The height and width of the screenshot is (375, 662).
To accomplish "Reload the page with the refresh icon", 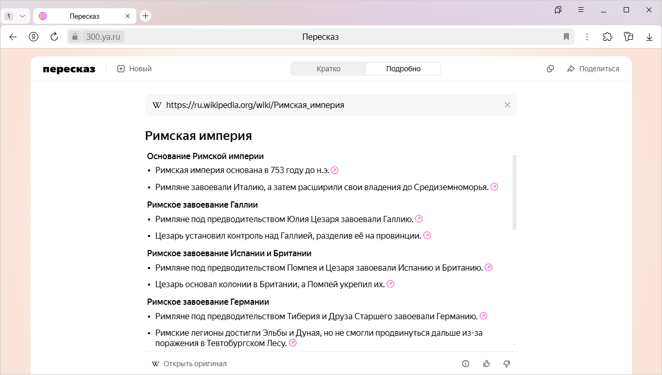I will point(54,37).
